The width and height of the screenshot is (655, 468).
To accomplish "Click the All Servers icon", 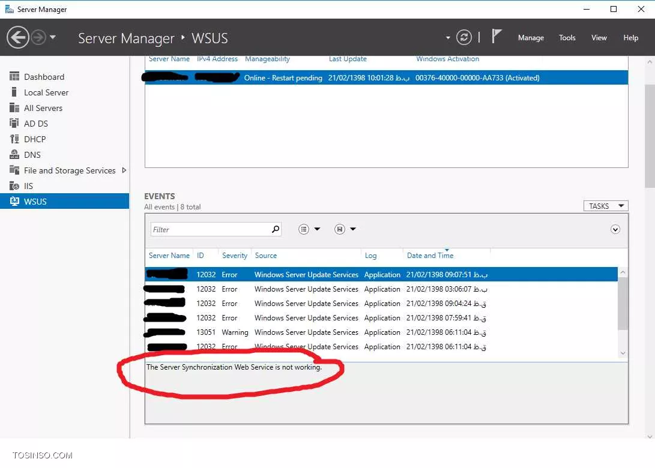I will 14,108.
